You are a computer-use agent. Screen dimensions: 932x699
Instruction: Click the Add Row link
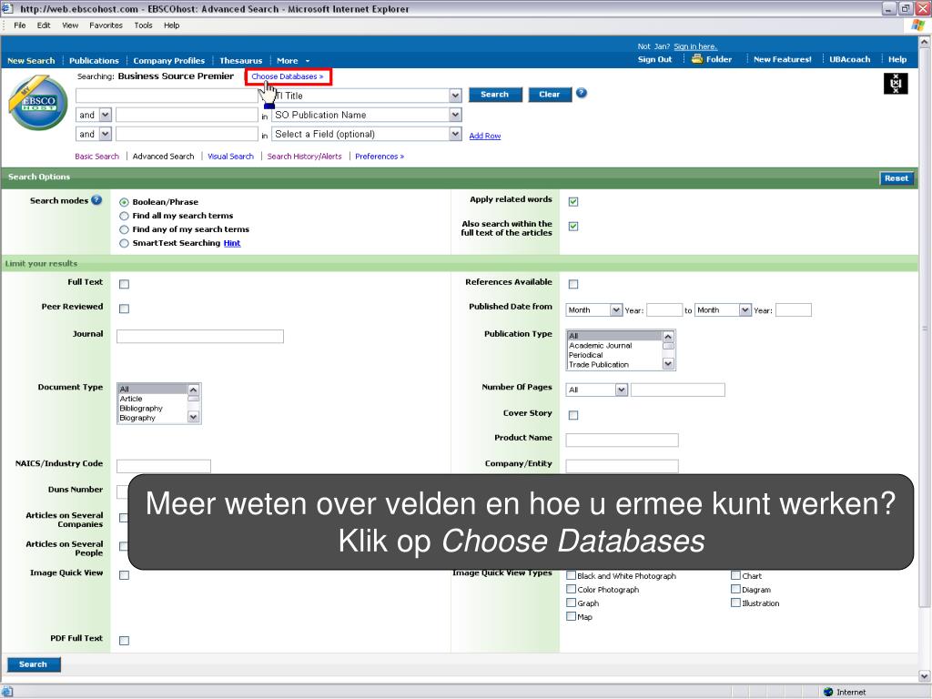[x=485, y=137]
